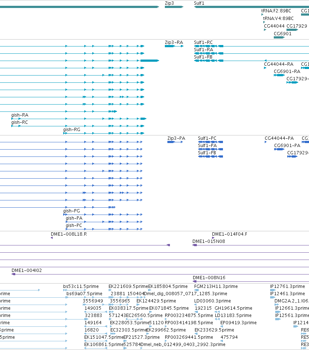Screen dimensions: 309x350
Task: Open the EK299662.5prime feature
Action: [x=147, y=334]
